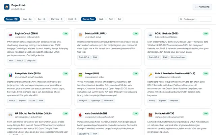Click the Static HTML tag in Direktori URL card
Viewport: 216px width, 135px height.
pyautogui.click(x=84, y=57)
